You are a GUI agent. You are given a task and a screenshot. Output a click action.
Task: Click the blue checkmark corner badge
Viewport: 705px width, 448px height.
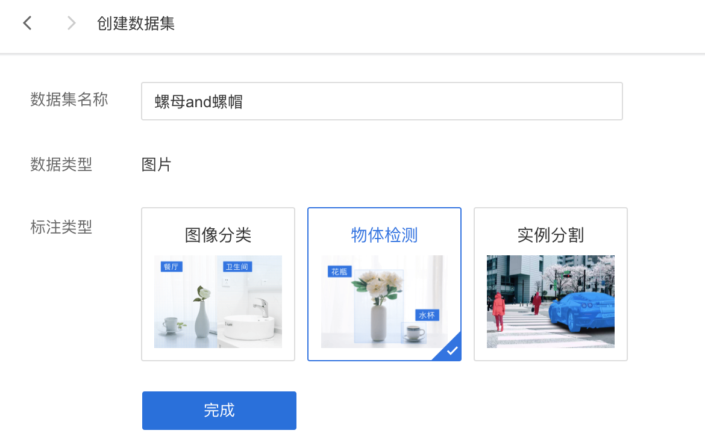tap(449, 348)
